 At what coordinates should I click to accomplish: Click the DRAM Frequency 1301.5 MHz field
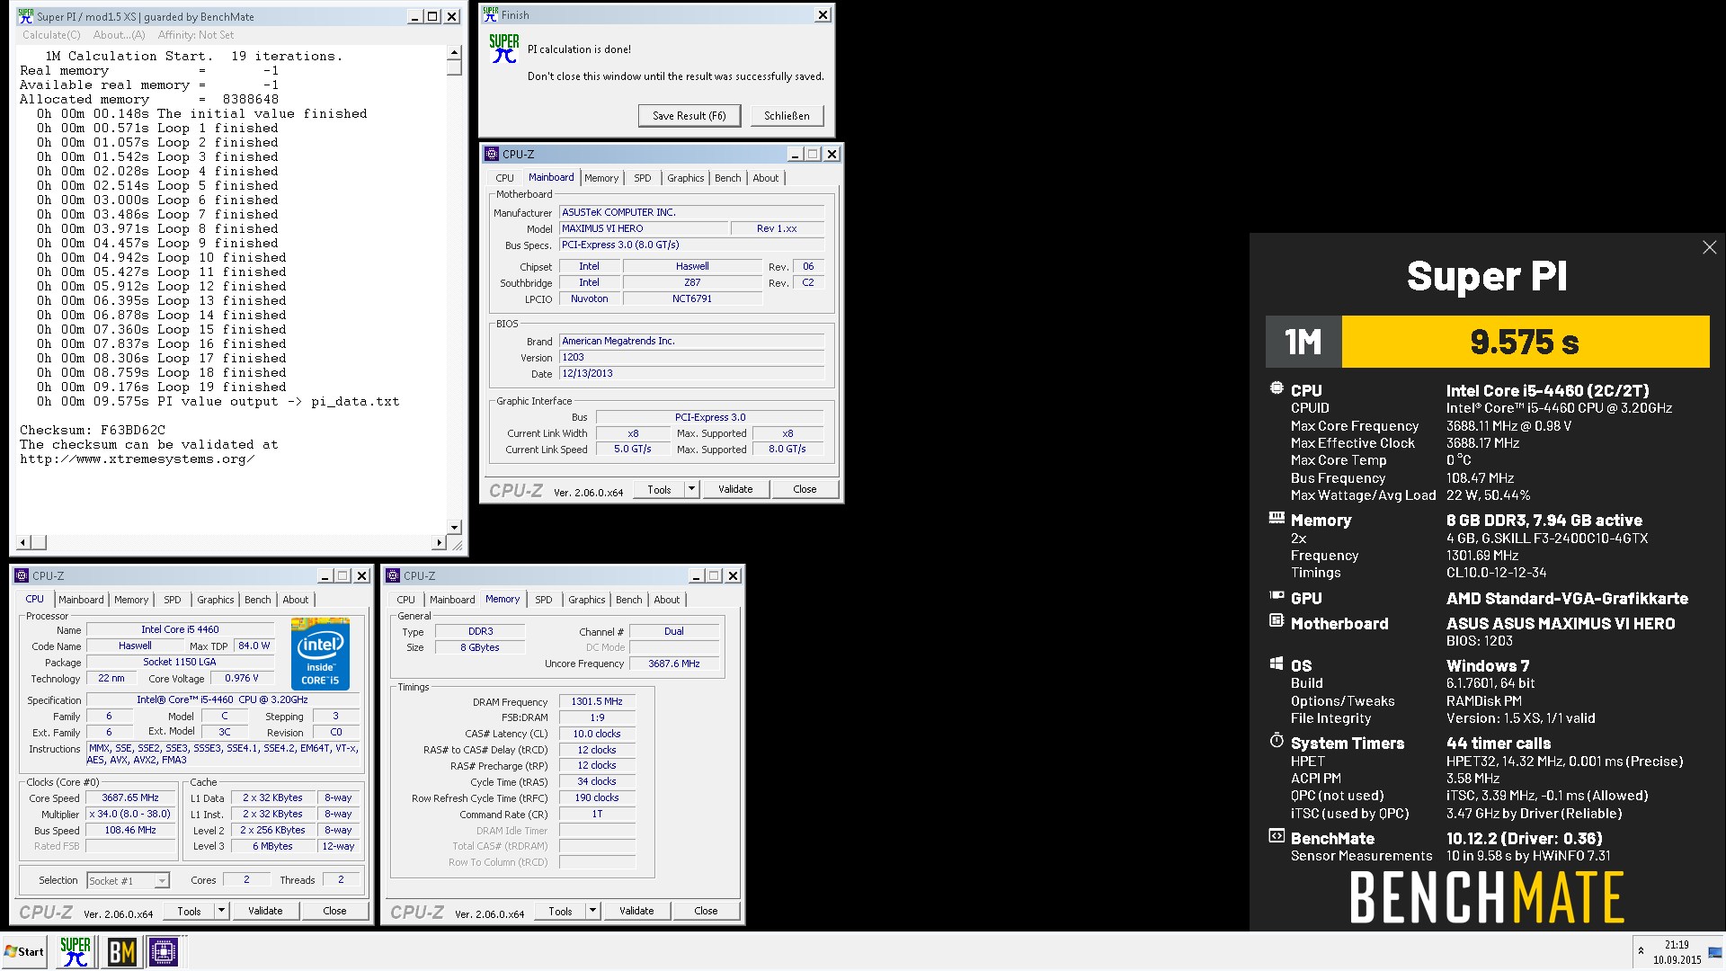[597, 701]
